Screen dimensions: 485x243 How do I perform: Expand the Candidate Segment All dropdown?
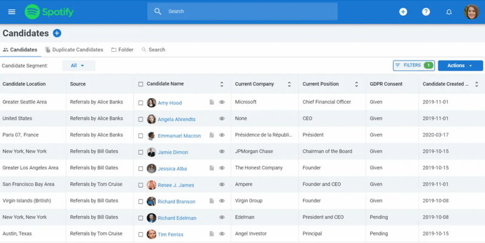78,65
